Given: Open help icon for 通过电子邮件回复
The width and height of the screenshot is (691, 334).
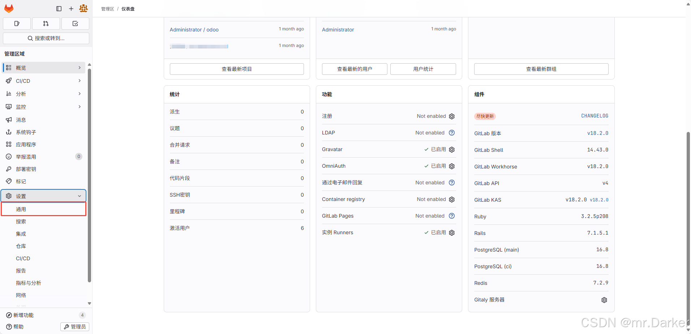Looking at the screenshot, I should point(452,183).
